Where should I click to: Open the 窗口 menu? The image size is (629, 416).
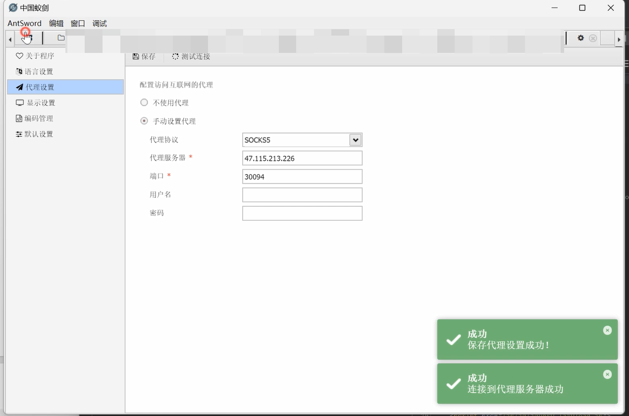(78, 23)
